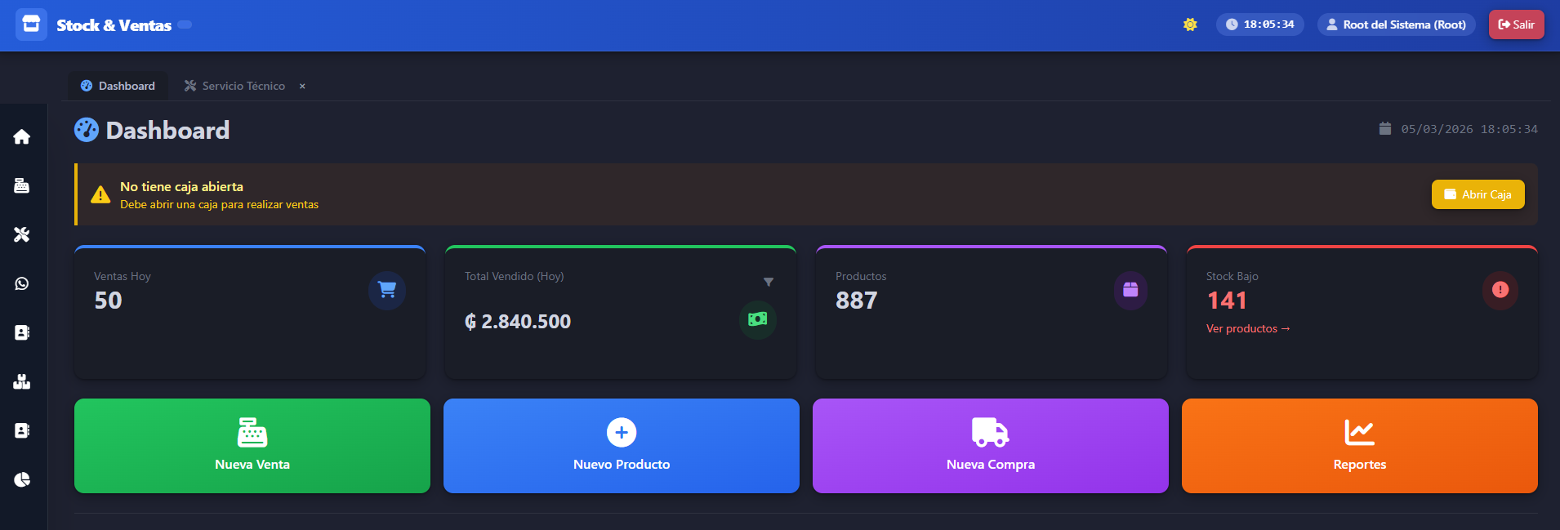Open the tools (Servicio Técnico) sidebar icon
Screen dimensions: 1560x530
pos(22,235)
